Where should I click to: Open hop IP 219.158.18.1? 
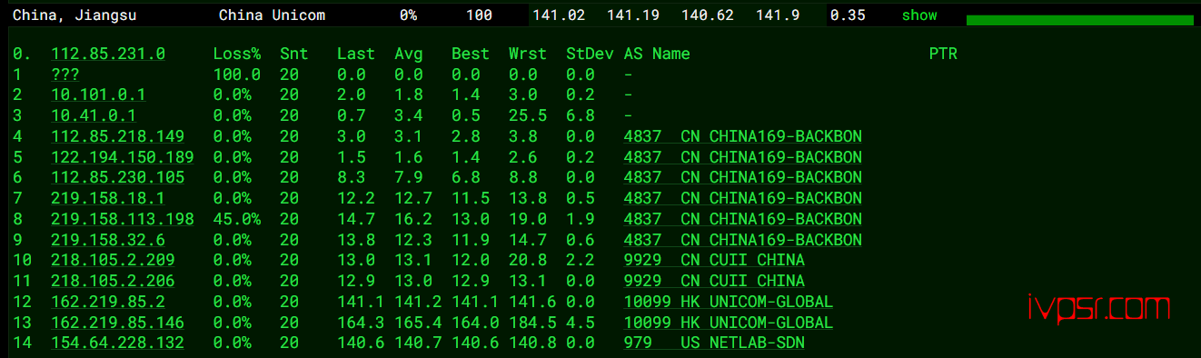108,199
